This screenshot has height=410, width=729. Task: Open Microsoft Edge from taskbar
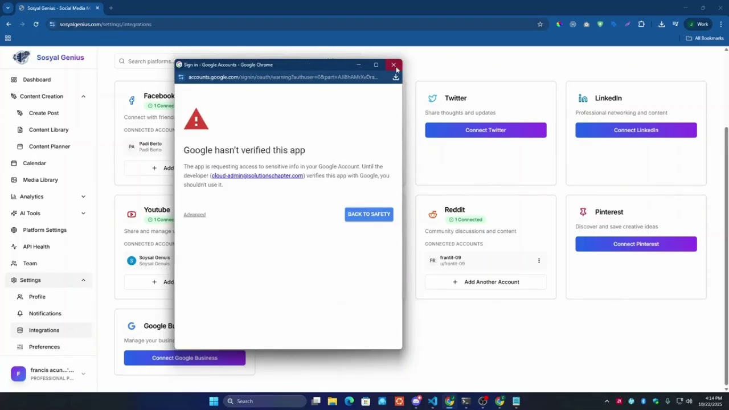pos(349,401)
